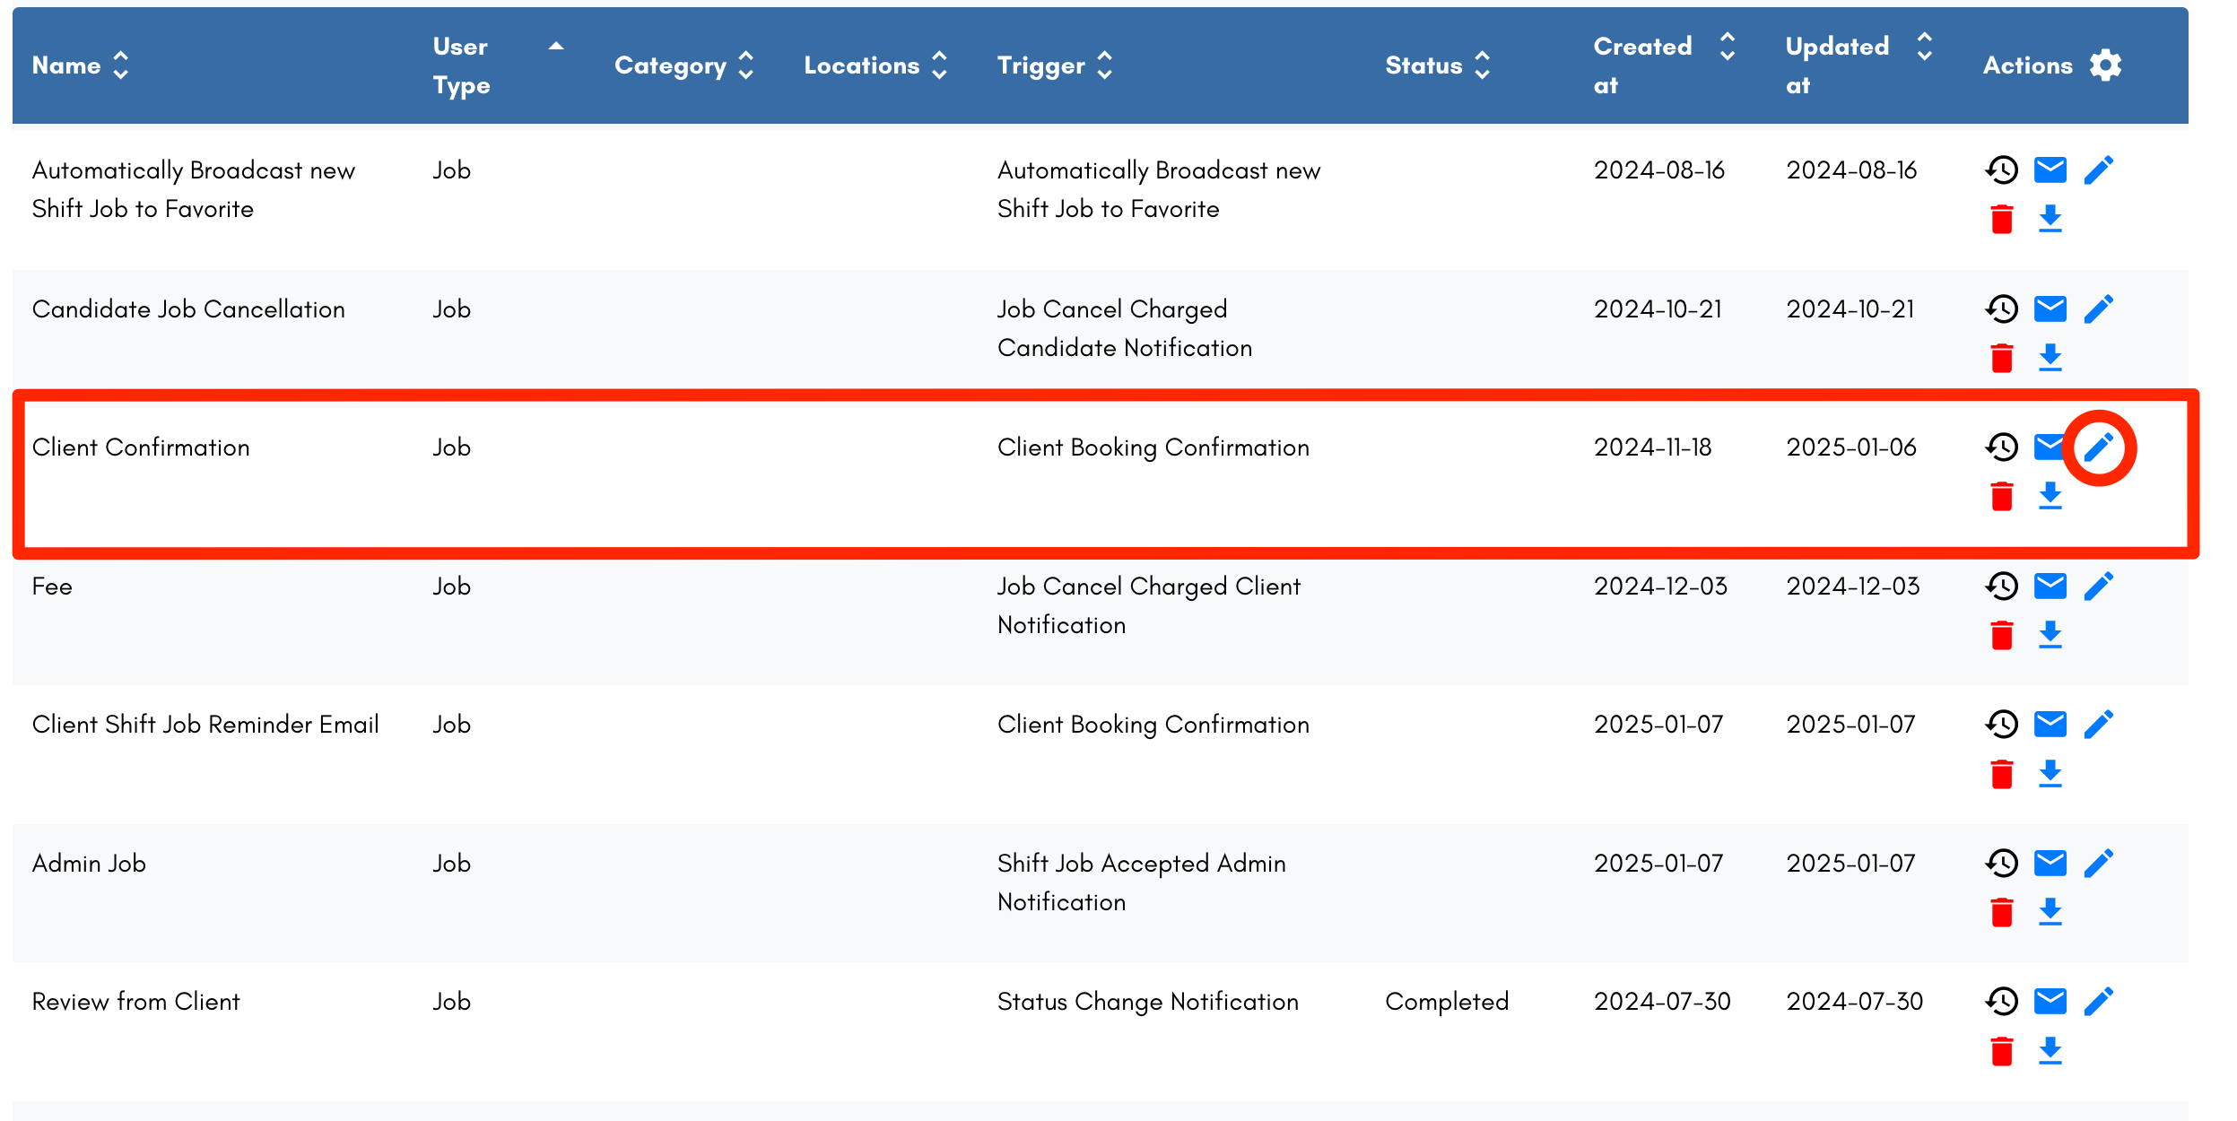This screenshot has width=2237, height=1121.
Task: Download the Fee template
Action: click(2050, 634)
